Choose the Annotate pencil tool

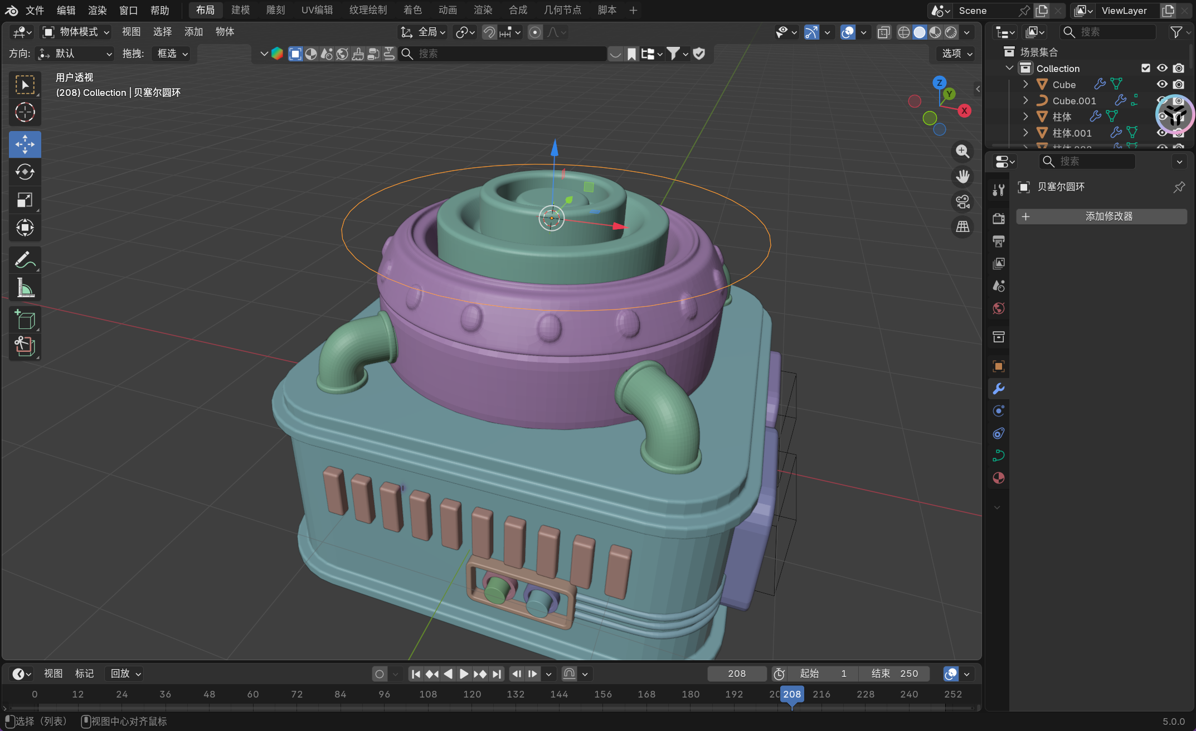click(x=25, y=260)
